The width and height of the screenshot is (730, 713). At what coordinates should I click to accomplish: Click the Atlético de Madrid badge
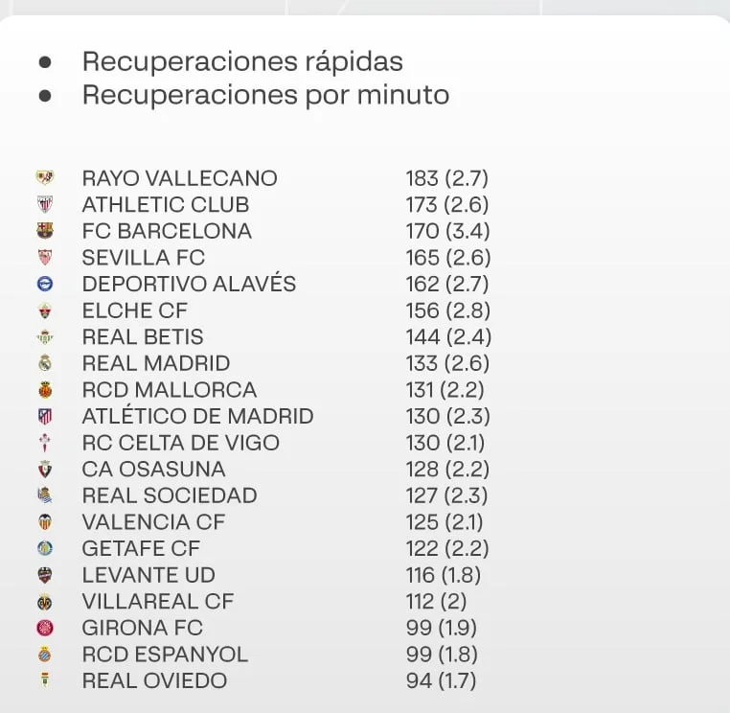pyautogui.click(x=45, y=417)
